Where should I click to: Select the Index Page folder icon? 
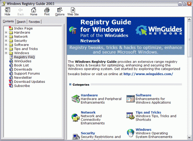tap(11, 28)
